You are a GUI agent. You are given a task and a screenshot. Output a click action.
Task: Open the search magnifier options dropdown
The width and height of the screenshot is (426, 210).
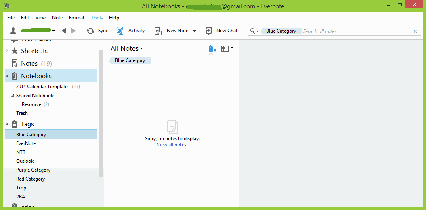[254, 31]
